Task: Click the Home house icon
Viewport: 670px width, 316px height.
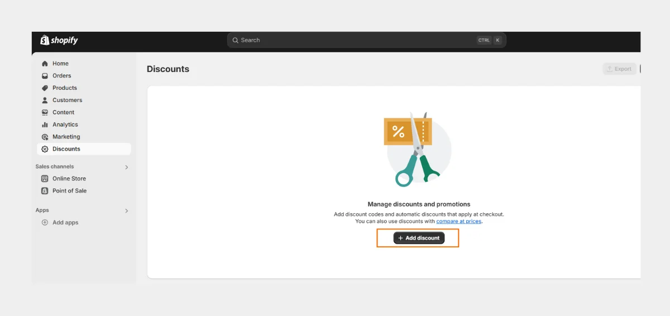Action: (45, 64)
